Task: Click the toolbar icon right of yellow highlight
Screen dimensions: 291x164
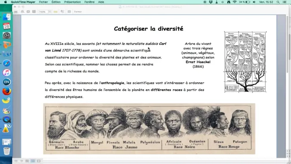Action: 62,12
